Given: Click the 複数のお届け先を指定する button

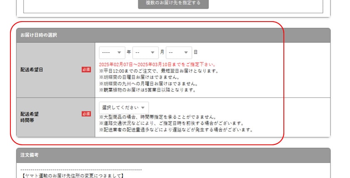Looking at the screenshot, I should [x=173, y=3].
